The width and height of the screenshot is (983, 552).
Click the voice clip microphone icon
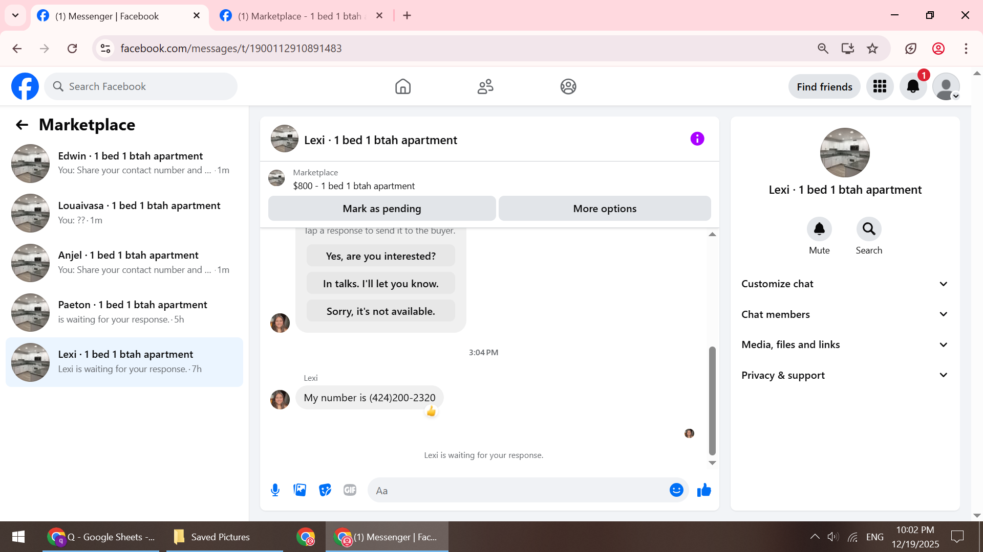pos(275,490)
